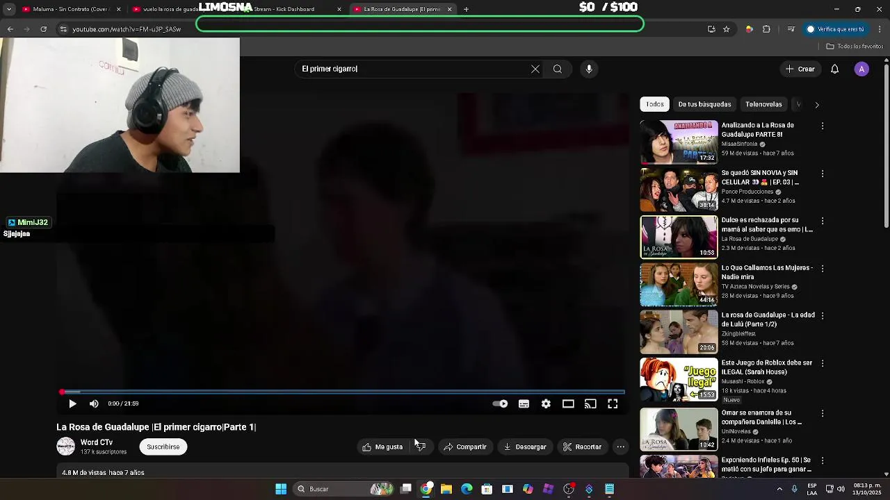Start voice search with the microphone icon
This screenshot has height=500, width=890.
pyautogui.click(x=589, y=69)
